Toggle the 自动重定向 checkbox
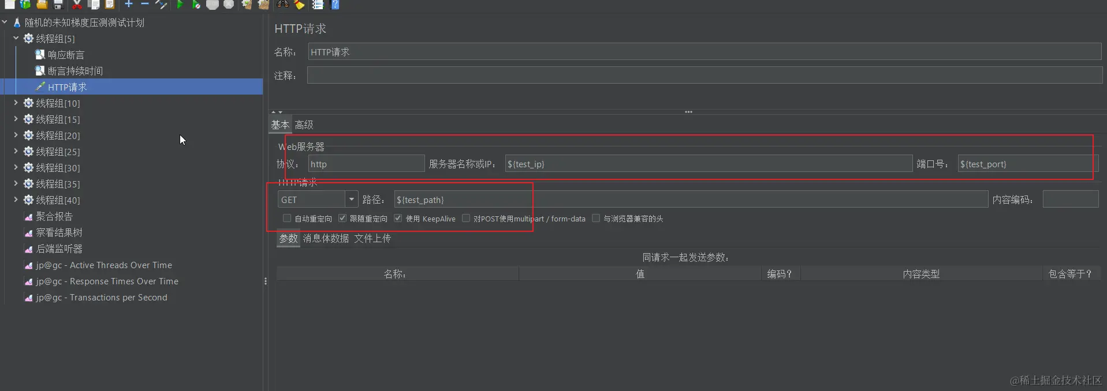Viewport: 1107px width, 391px height. [x=287, y=218]
